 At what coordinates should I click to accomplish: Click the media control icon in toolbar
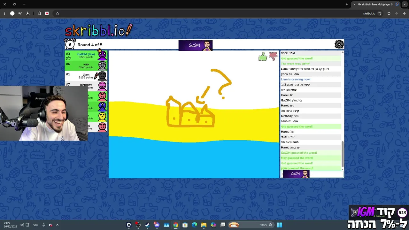point(20,13)
